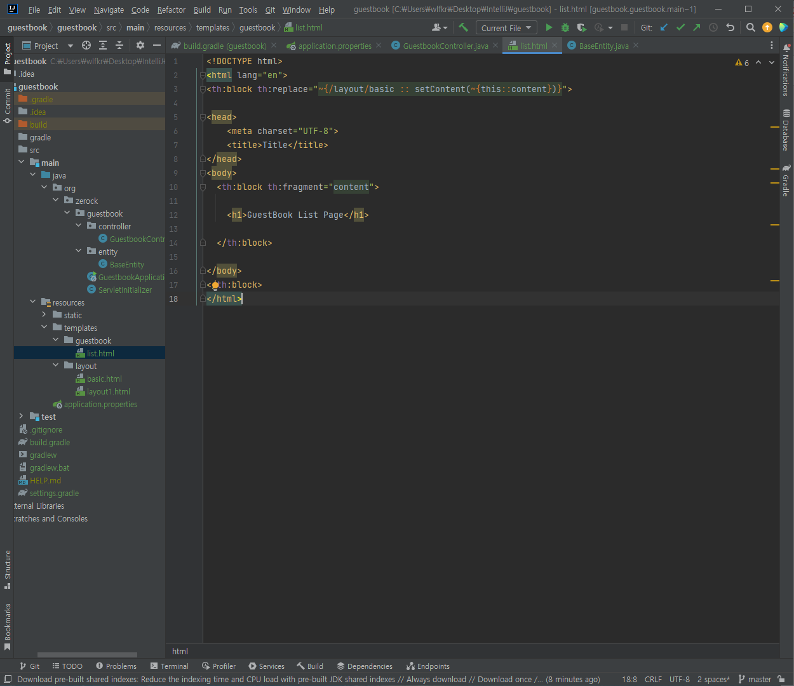Go to next highlighted error arrow
The height and width of the screenshot is (686, 794).
click(772, 62)
